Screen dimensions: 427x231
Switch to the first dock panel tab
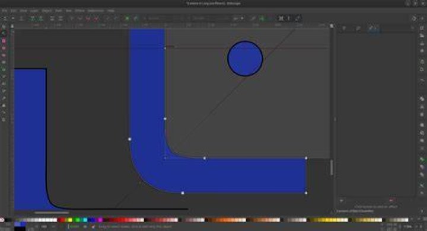pyautogui.click(x=344, y=28)
